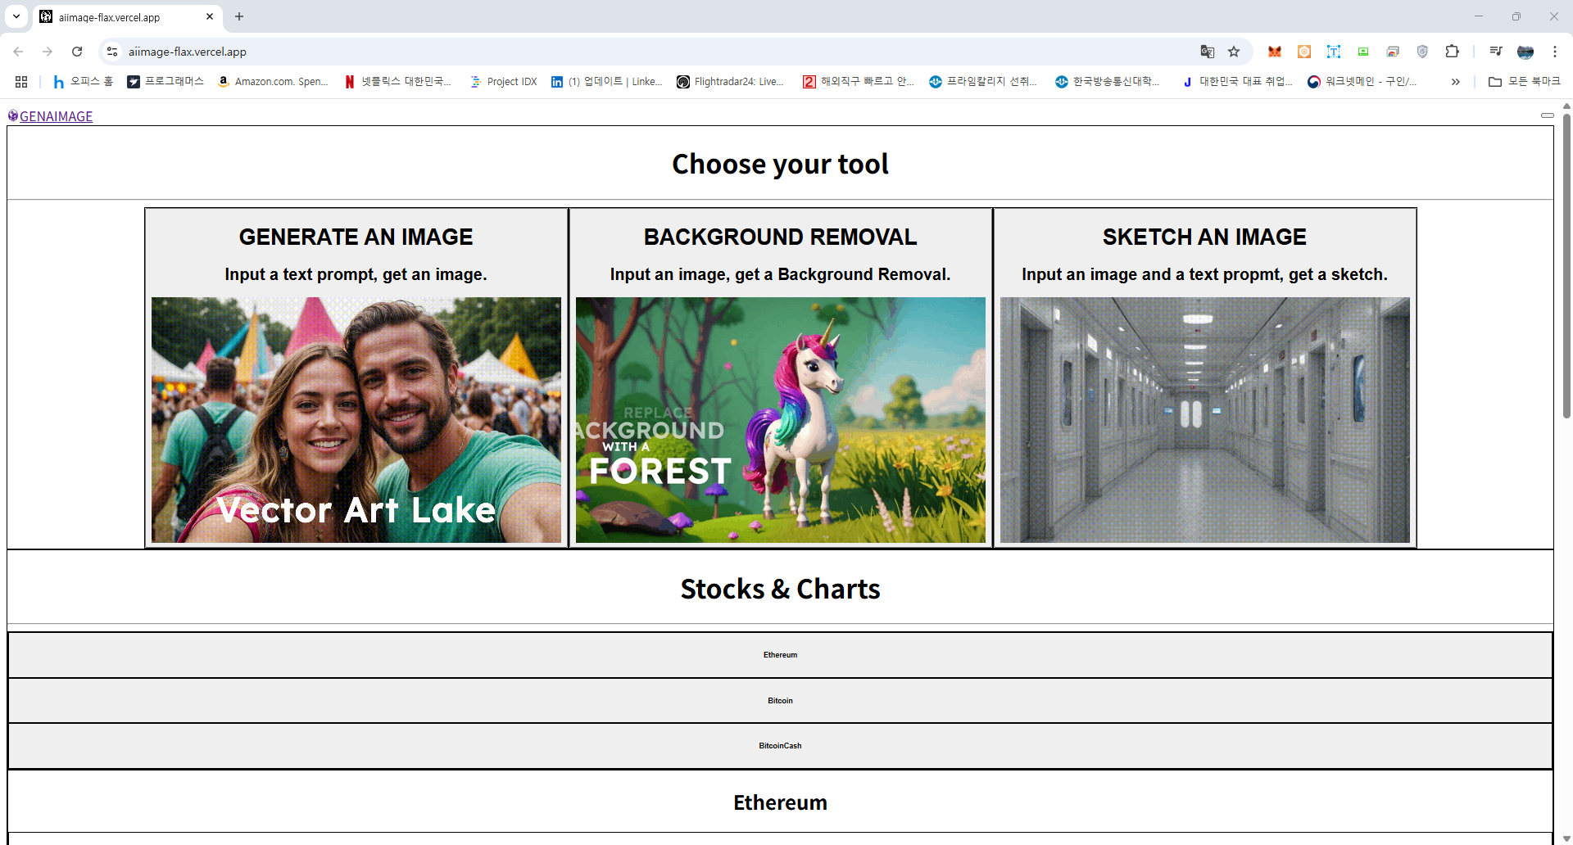Open the 프로그래머스 bookmark
The height and width of the screenshot is (845, 1573).
165,82
